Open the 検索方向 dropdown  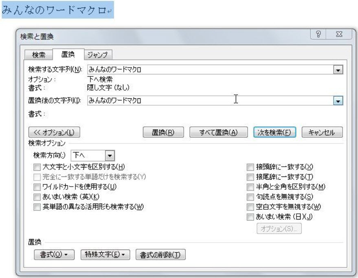pos(109,155)
